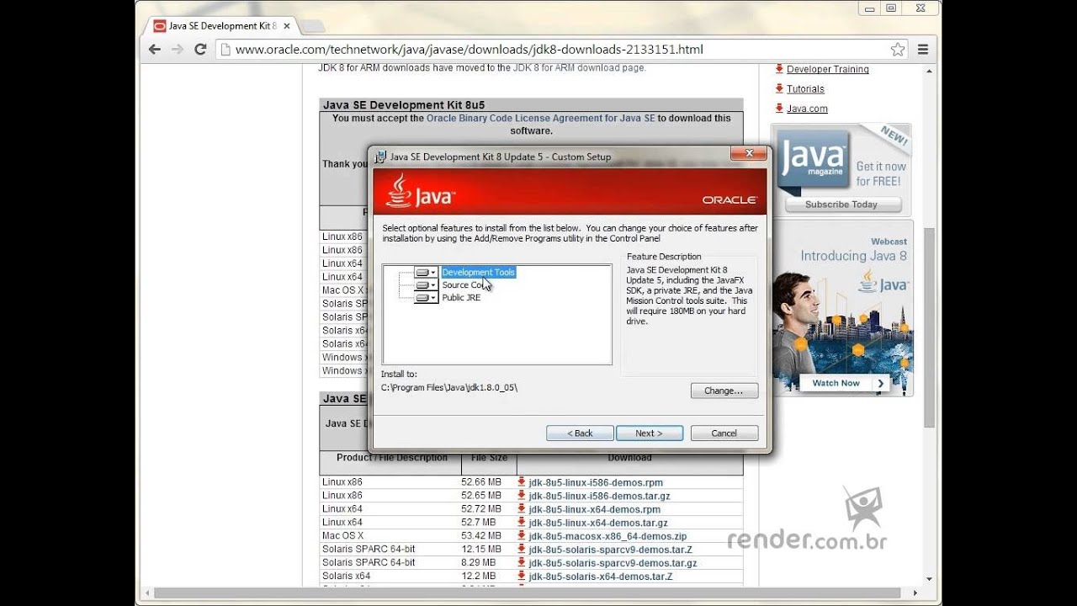Image resolution: width=1077 pixels, height=606 pixels.
Task: Bookmark this page with the star icon
Action: [x=898, y=50]
